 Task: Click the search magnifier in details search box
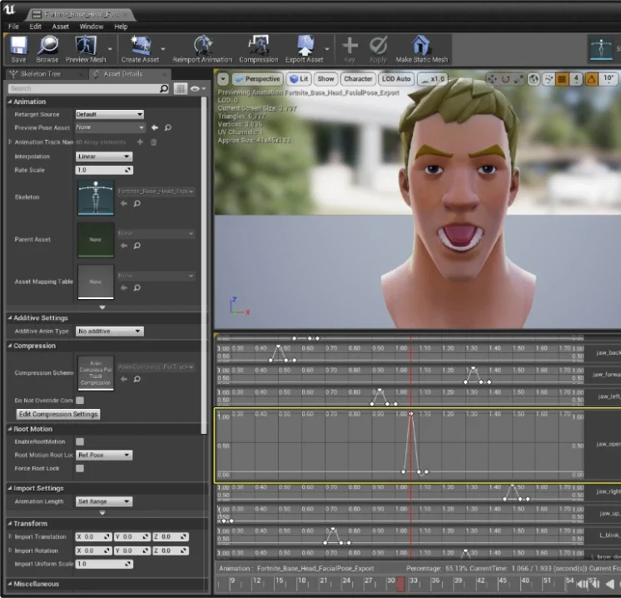tap(164, 88)
